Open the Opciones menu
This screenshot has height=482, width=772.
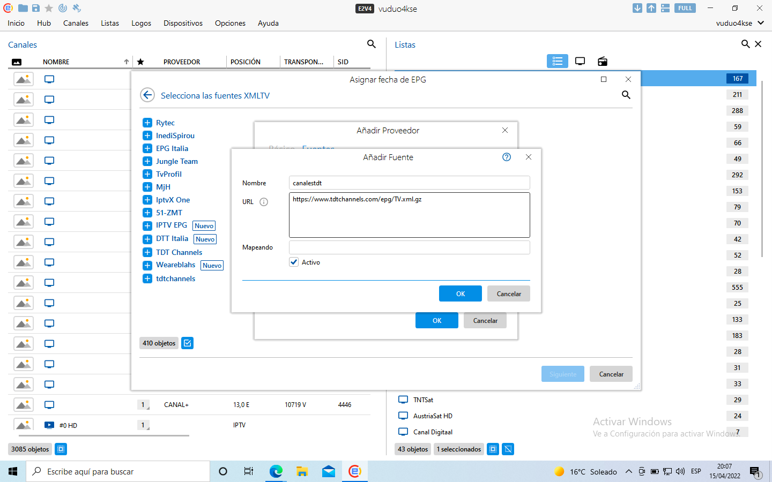230,23
